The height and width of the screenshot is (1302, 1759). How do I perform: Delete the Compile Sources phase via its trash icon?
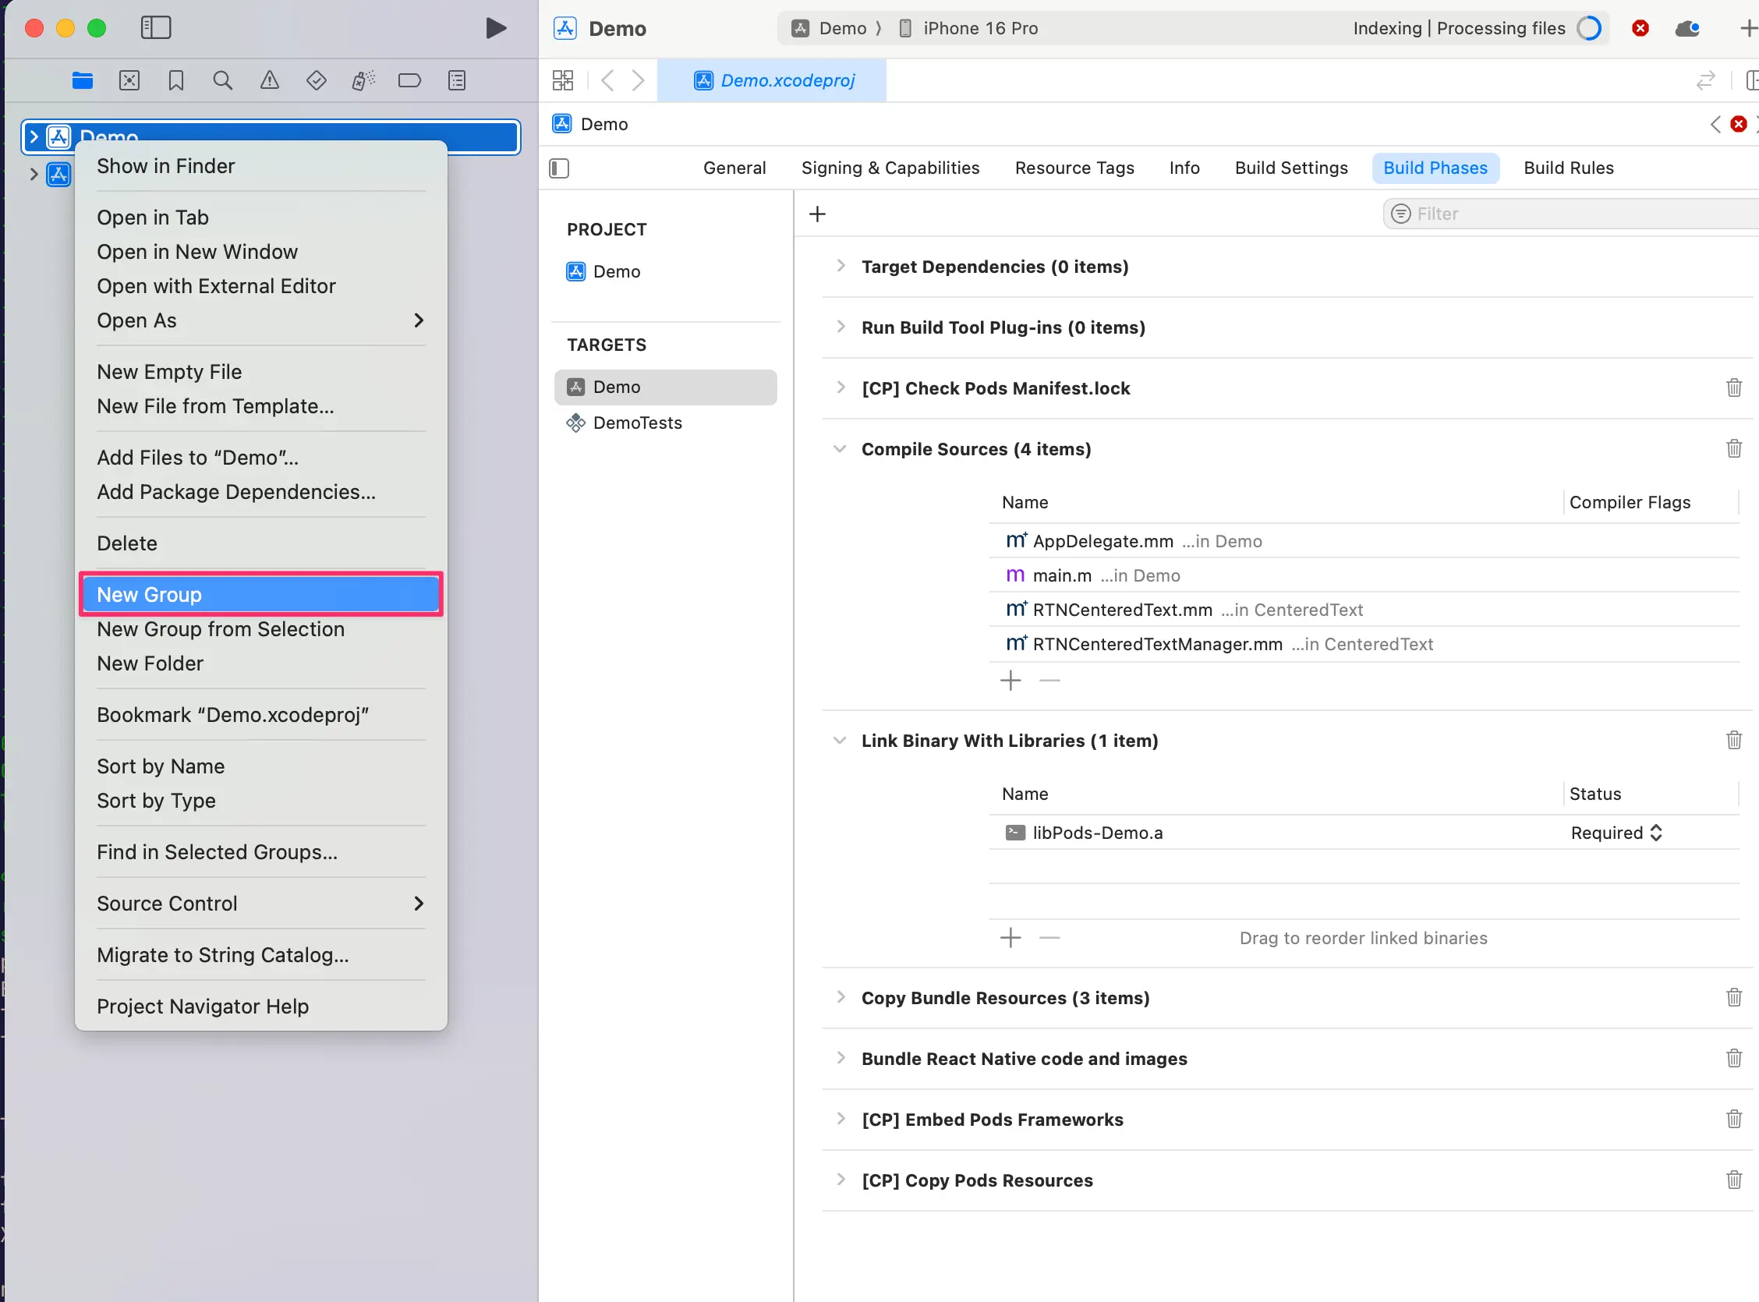[1734, 448]
